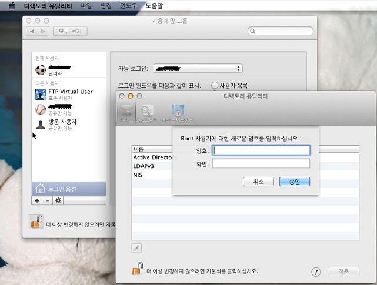The image size is (377, 285).
Task: Click the 확인 password confirmation field
Action: [261, 163]
